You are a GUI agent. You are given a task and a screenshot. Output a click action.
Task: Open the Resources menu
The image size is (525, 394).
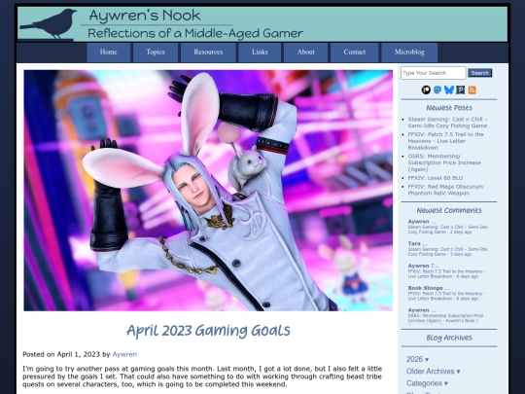coord(208,53)
